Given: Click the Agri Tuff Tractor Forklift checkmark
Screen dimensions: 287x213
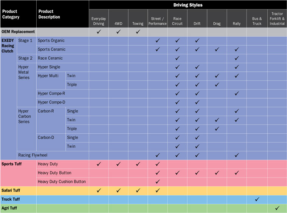Looking at the screenshot, I should click(x=277, y=208).
